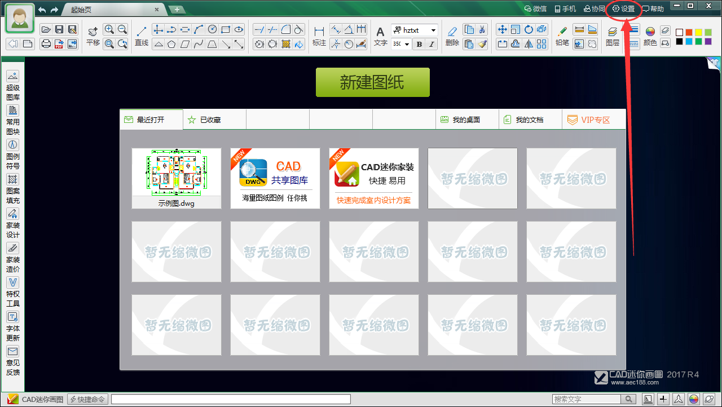722x407 pixels.
Task: Expand the VIP专区 tab section
Action: [594, 119]
